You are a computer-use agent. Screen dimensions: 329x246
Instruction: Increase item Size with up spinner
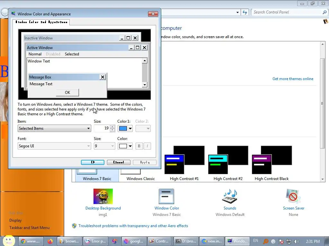112,127
